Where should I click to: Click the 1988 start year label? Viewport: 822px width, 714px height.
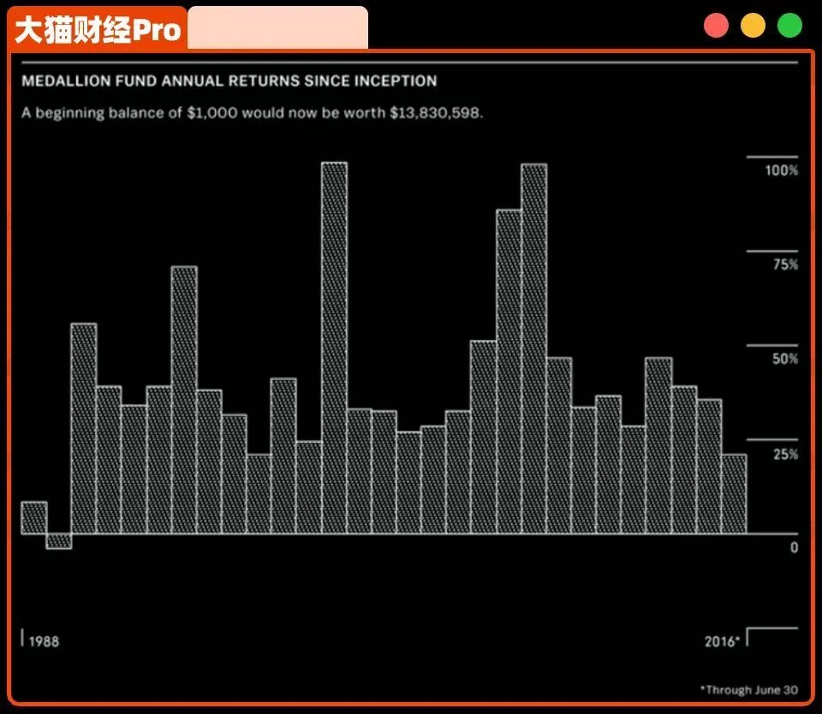pyautogui.click(x=44, y=641)
